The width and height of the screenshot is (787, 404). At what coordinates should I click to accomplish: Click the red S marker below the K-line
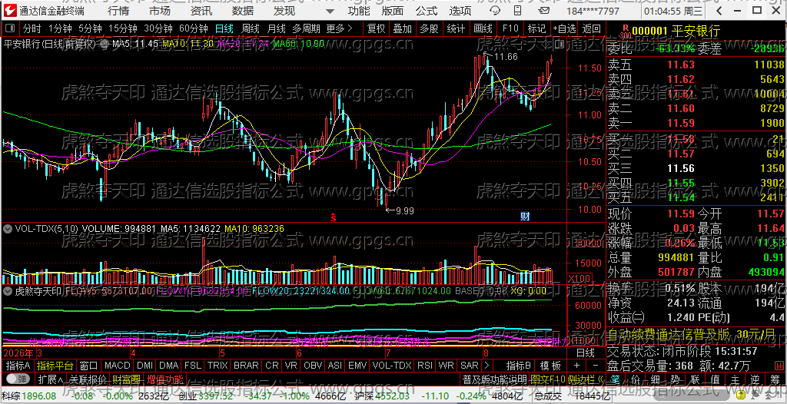333,217
